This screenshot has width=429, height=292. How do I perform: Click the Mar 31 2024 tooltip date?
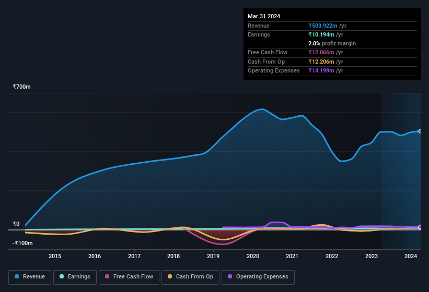264,16
